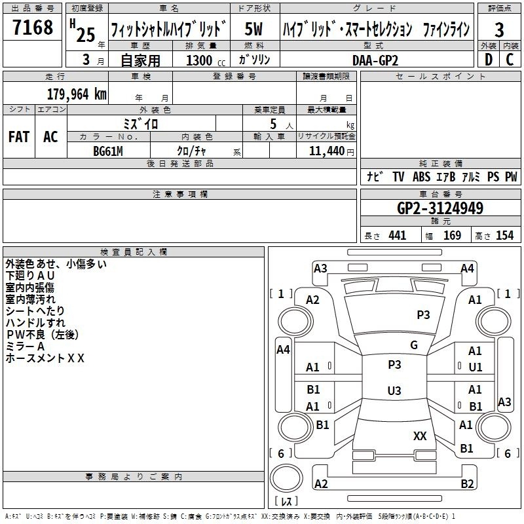
Task: Click the レス bracket box below diagram
Action: [286, 502]
